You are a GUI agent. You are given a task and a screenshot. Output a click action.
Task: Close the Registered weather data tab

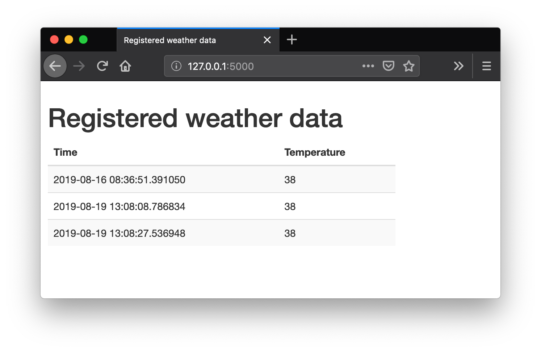pos(267,40)
